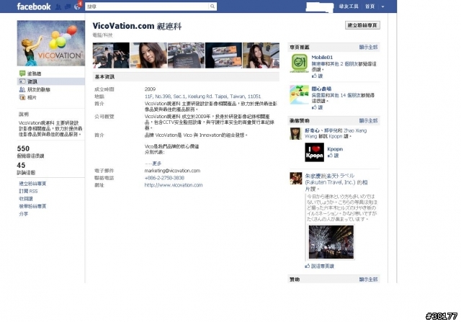Image resolution: width=461 pixels, height=322 pixels.
Task: Open the VicoVation balloon profile picture
Action: 51,43
